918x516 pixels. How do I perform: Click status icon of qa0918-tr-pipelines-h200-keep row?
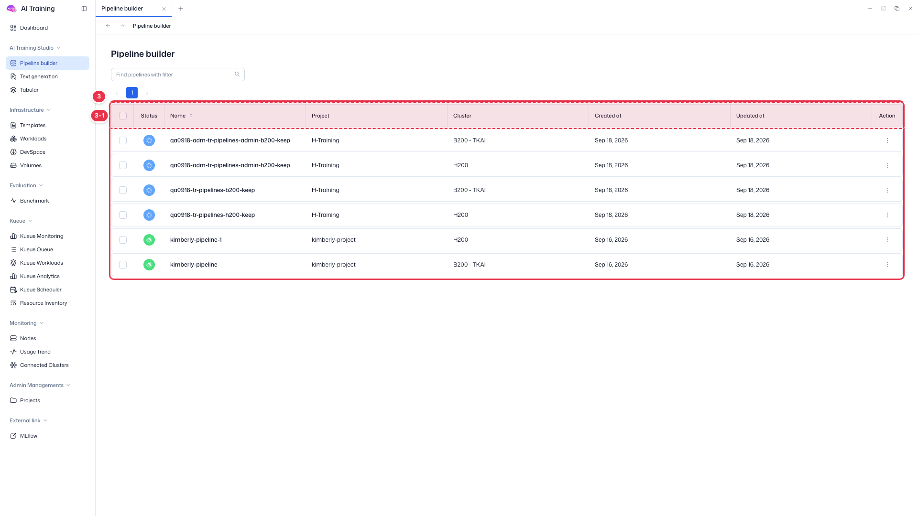pos(149,215)
